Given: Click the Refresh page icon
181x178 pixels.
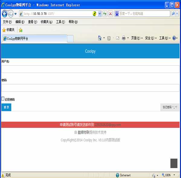Looking at the screenshot, I should (105, 14).
